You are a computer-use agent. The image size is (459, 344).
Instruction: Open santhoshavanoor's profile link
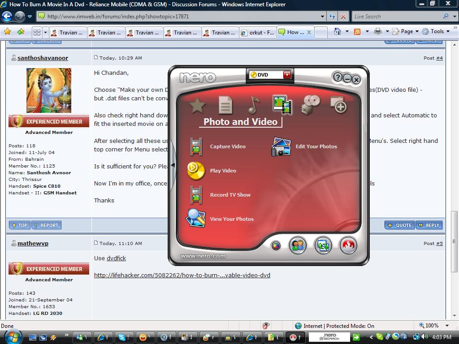click(x=43, y=58)
